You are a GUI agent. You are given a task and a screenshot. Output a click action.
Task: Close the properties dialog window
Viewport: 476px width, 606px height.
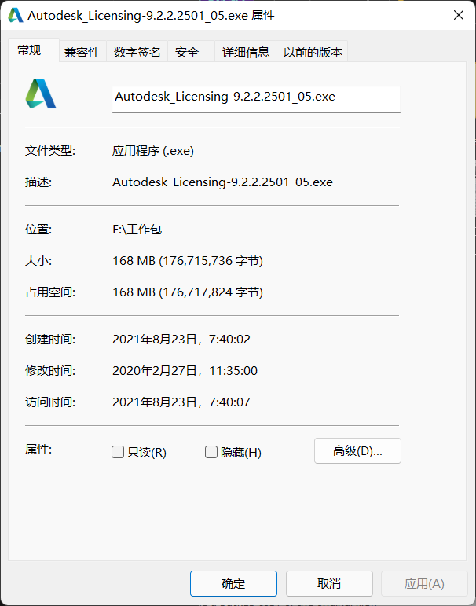[x=458, y=15]
